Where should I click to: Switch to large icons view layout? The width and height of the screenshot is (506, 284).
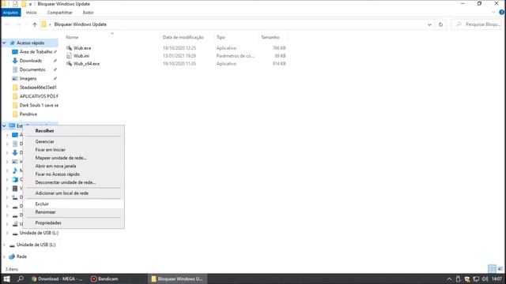click(x=500, y=268)
